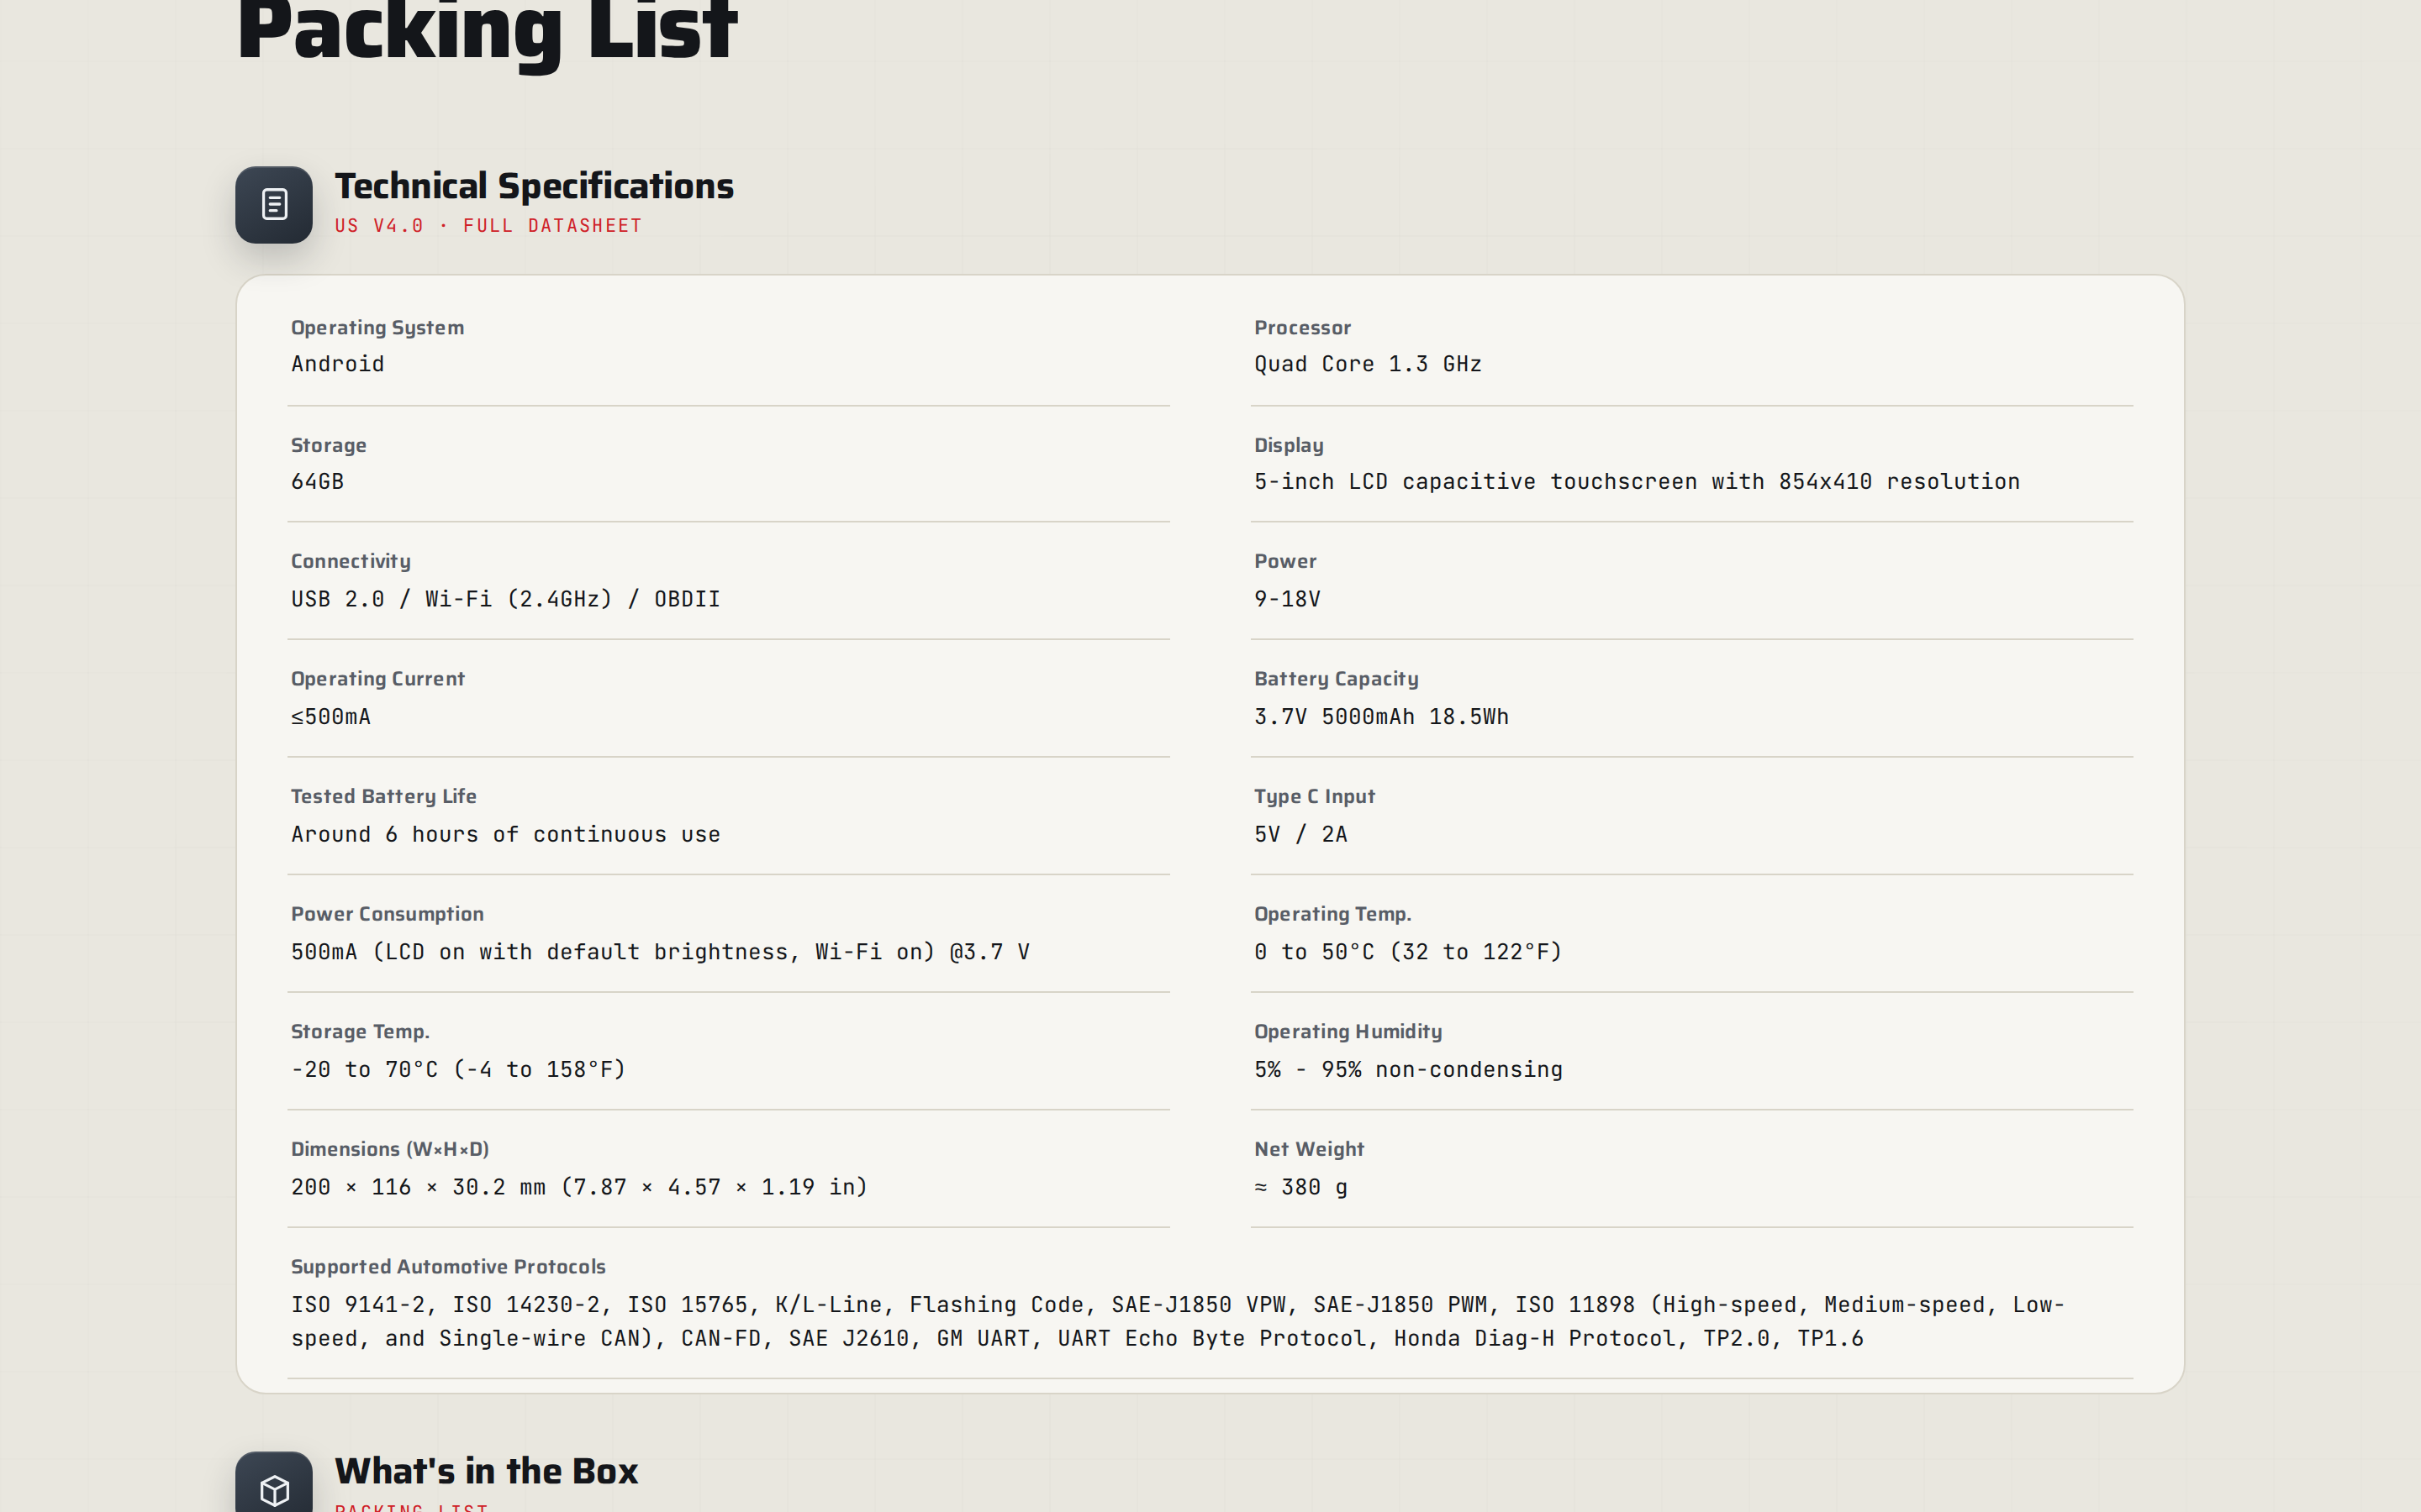Image resolution: width=2421 pixels, height=1512 pixels.
Task: Click the 'Power Consumption' label
Action: pyautogui.click(x=388, y=914)
